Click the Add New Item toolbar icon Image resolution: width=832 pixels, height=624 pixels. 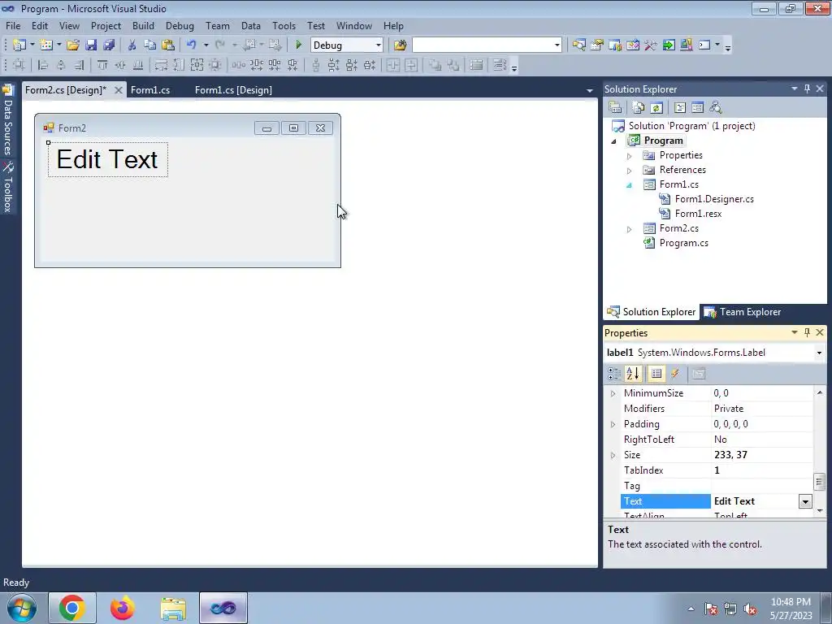tap(46, 45)
